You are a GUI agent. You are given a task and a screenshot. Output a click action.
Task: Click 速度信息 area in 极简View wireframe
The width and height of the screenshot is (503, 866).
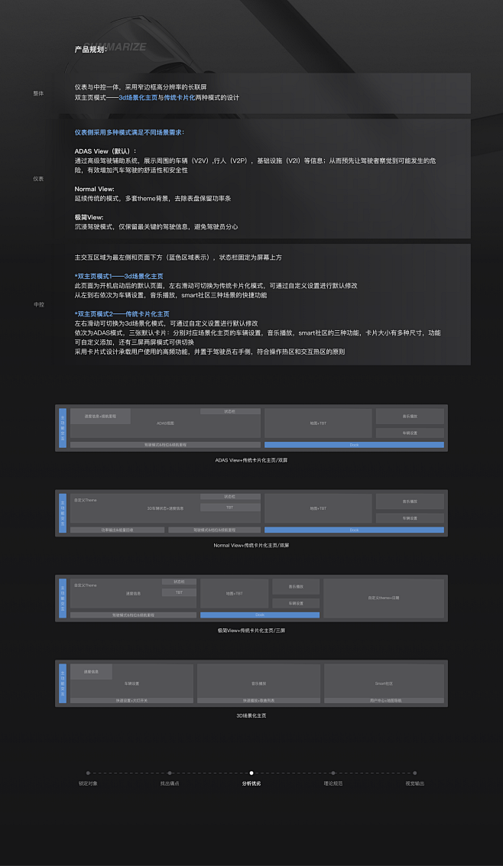point(133,594)
